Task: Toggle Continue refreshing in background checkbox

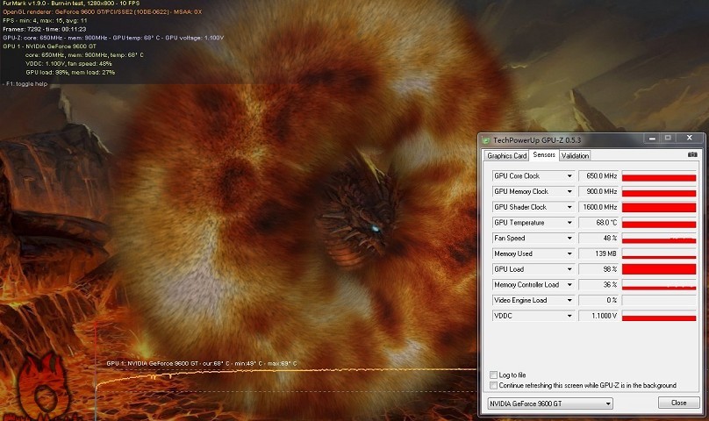Action: [x=493, y=385]
